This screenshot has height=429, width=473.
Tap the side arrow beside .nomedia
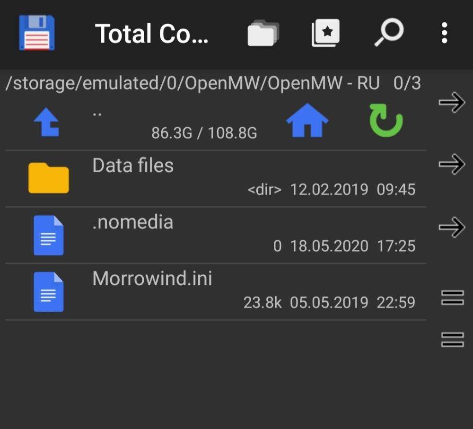[452, 227]
